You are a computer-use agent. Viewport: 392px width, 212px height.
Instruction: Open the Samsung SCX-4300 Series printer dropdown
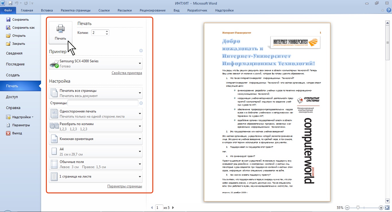click(96, 63)
